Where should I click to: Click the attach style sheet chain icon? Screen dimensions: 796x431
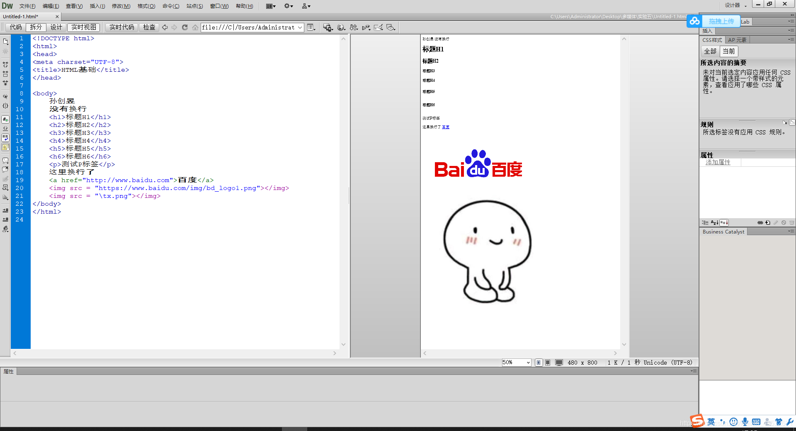(x=760, y=223)
